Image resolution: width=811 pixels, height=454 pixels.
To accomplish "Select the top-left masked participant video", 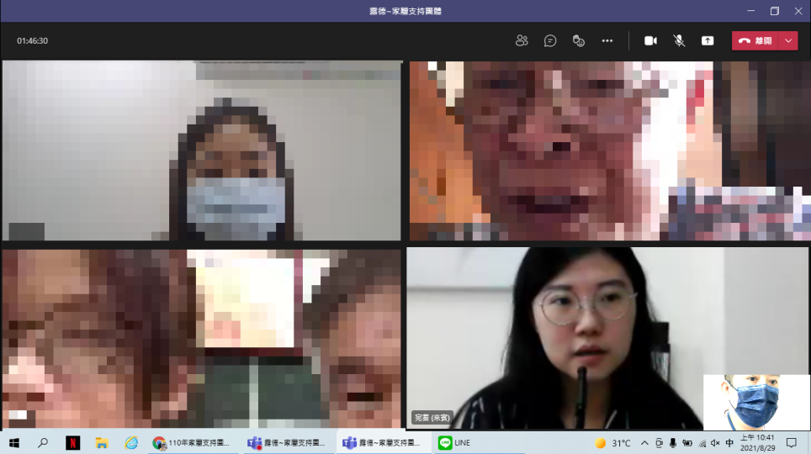I will point(202,150).
